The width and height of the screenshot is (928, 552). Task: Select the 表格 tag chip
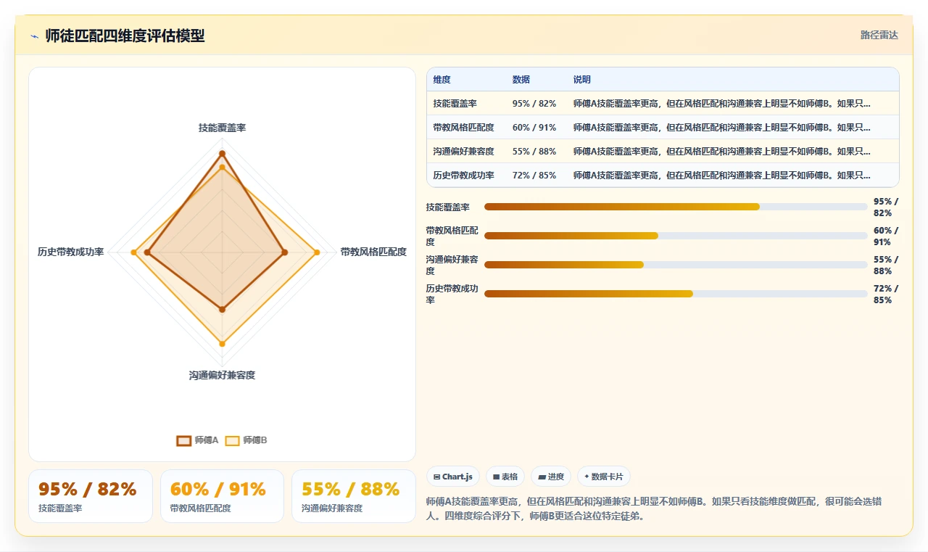[505, 477]
